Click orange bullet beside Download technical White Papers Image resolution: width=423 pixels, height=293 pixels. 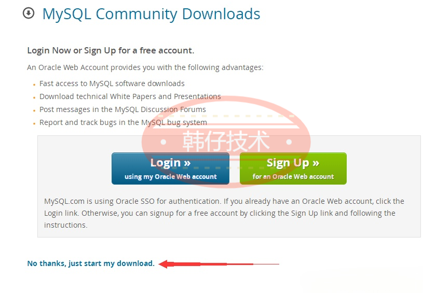pyautogui.click(x=34, y=97)
